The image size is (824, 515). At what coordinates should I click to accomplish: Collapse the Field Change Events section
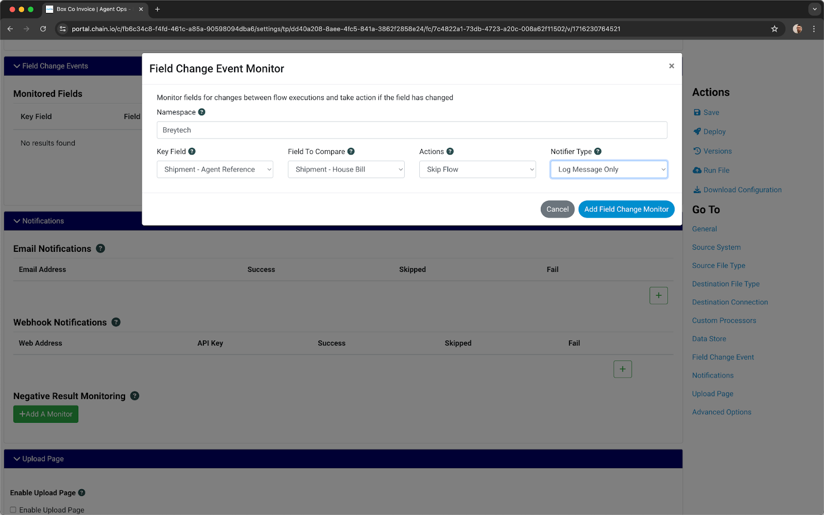pos(50,66)
